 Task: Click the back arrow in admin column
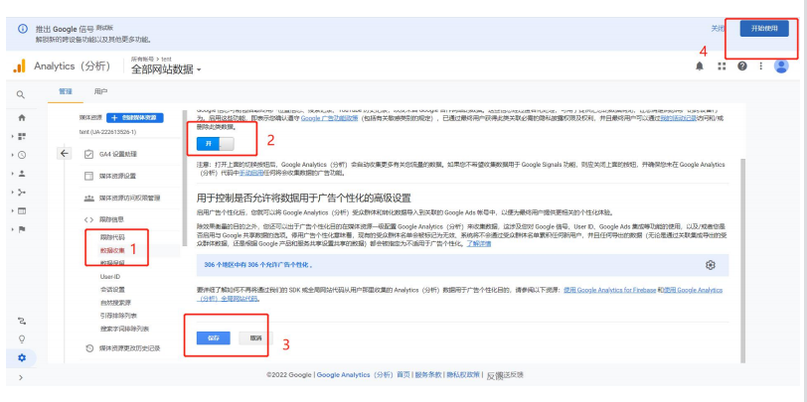(64, 153)
